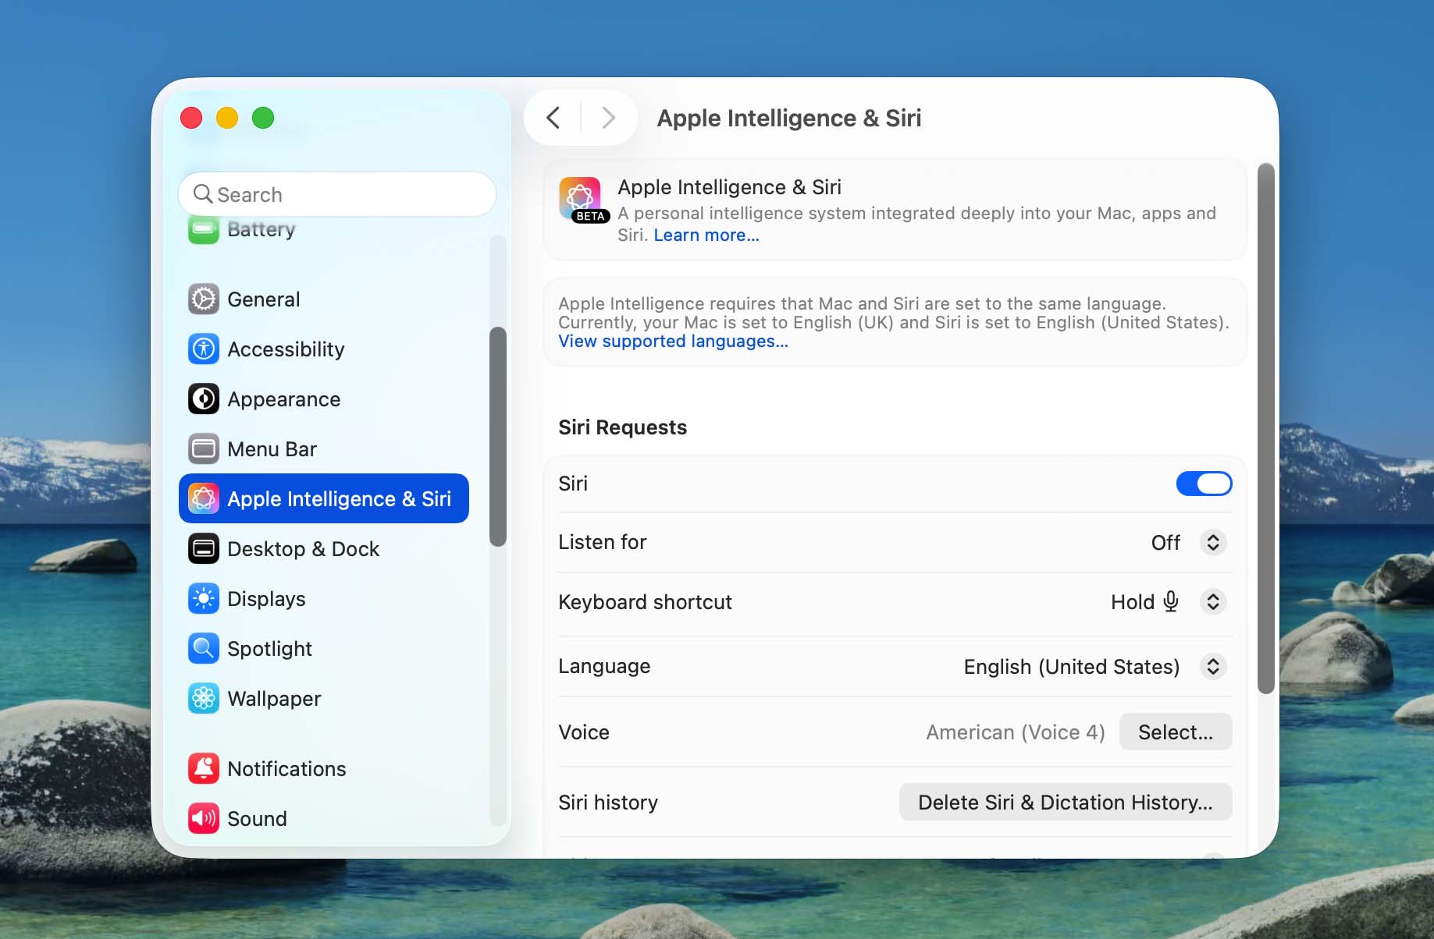Click the 'Siri Requests' section heading
This screenshot has width=1434, height=939.
pos(622,427)
